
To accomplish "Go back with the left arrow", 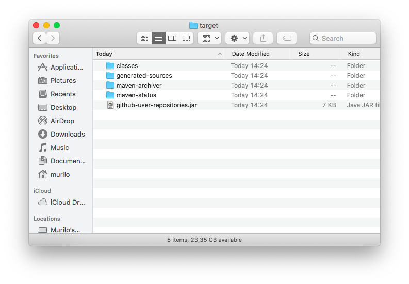I will point(40,38).
